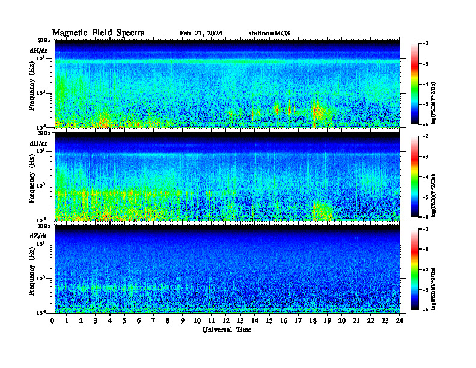
Task: Click the 10^1 frequency tick of dH/dt panel
Action: pos(41,58)
